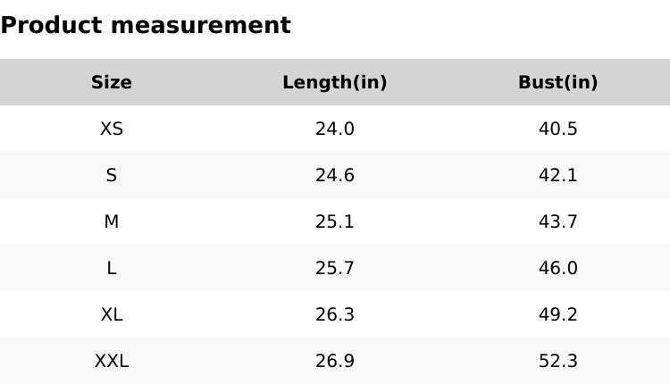Select the Size column header

click(x=112, y=82)
